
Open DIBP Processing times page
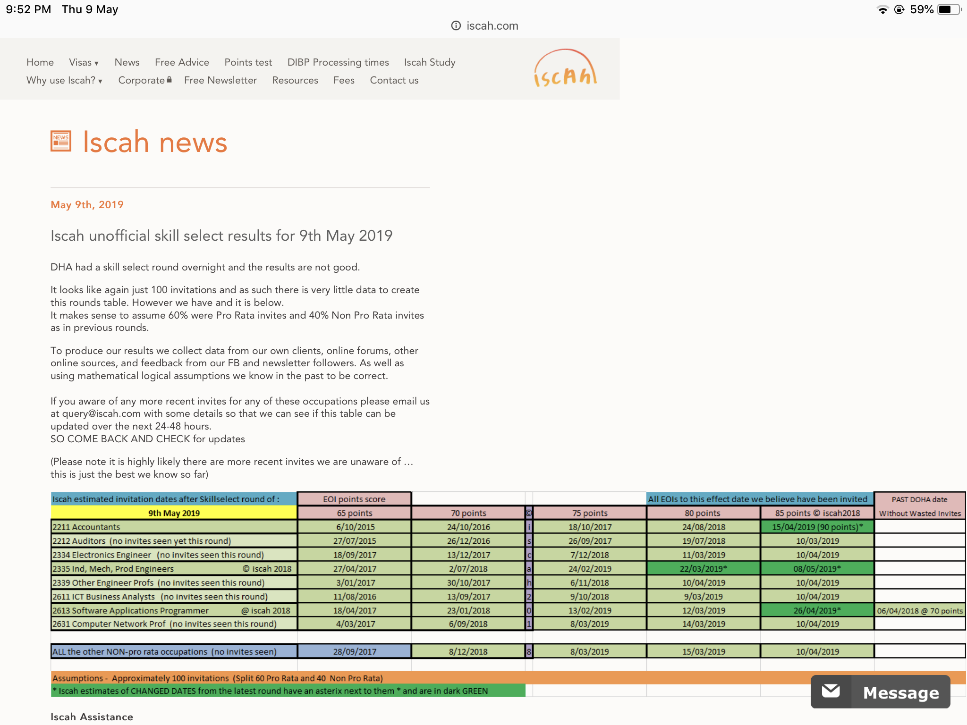click(x=338, y=62)
